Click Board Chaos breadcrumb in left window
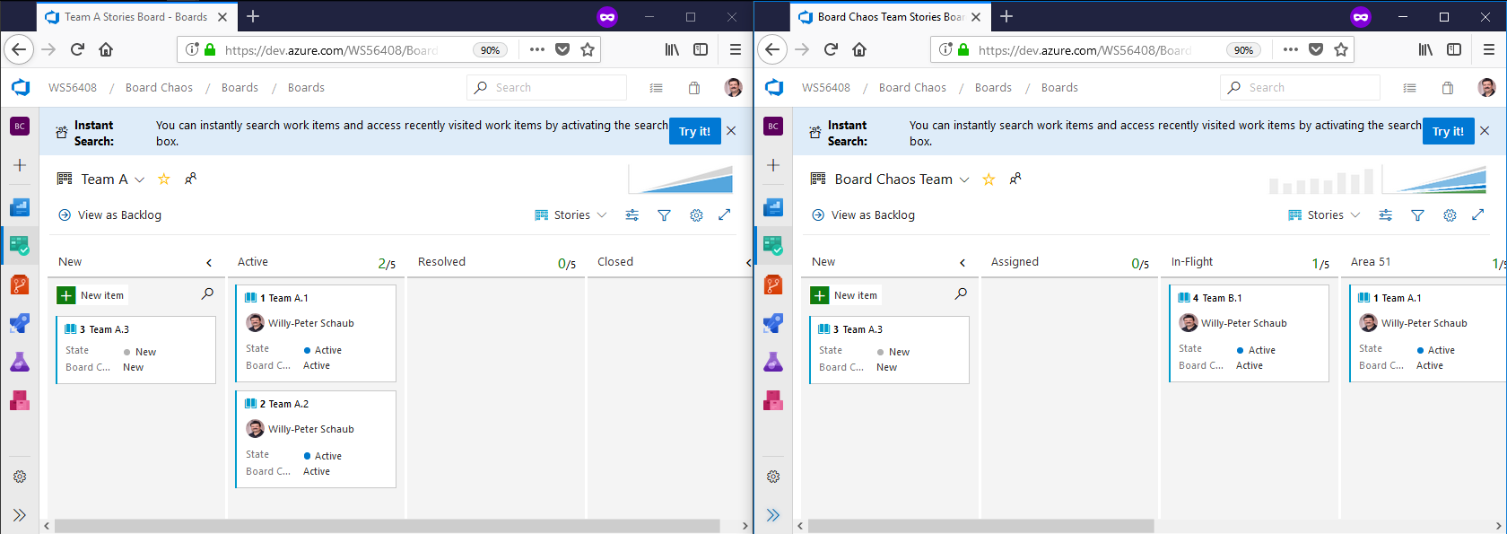The width and height of the screenshot is (1507, 534). (159, 87)
